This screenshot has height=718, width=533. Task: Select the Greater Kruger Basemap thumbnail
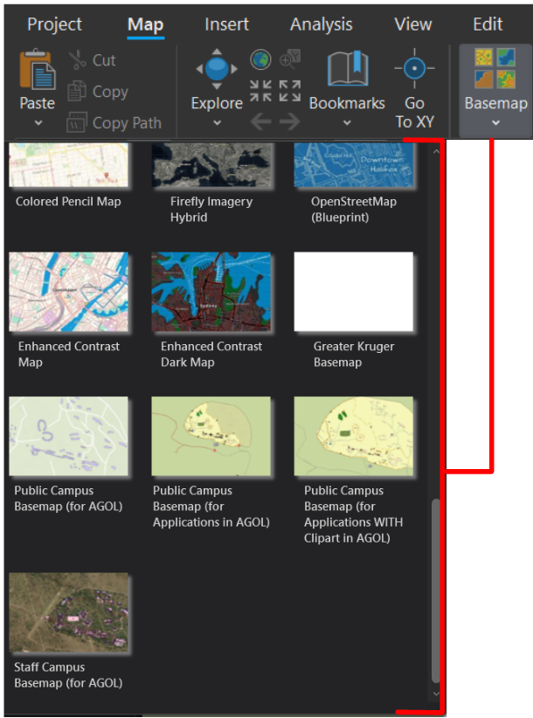click(354, 292)
